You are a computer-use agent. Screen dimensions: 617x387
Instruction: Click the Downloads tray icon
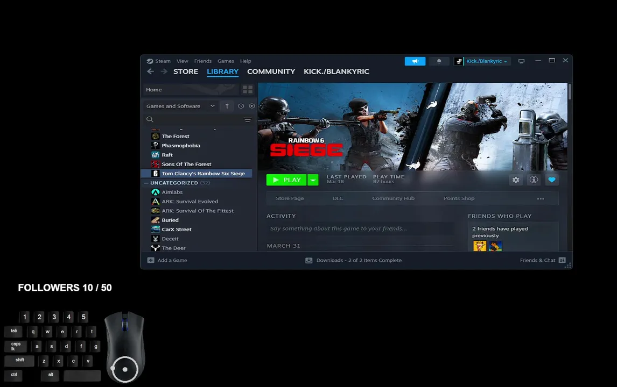click(x=309, y=260)
